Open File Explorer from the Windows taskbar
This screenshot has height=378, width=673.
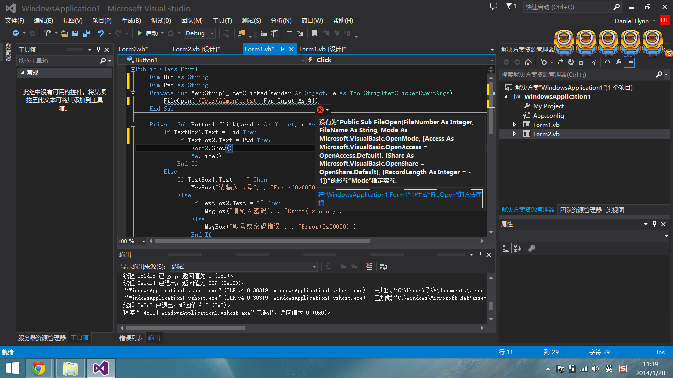click(70, 368)
